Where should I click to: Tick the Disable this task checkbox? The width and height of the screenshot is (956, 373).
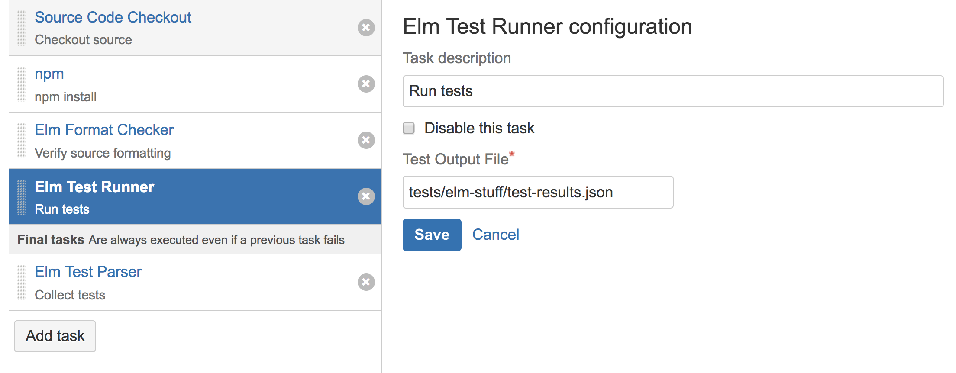pyautogui.click(x=409, y=128)
